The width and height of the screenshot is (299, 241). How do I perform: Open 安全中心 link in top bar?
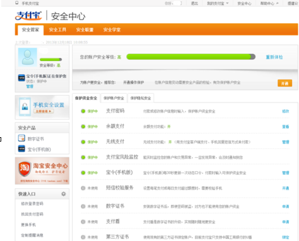click(x=244, y=3)
